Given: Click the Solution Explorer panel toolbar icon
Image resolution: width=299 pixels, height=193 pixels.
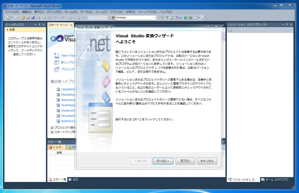Looking at the screenshot, I should 230,30.
